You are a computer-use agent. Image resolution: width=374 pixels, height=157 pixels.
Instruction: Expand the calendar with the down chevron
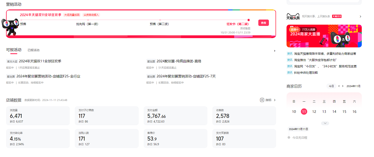325,123
